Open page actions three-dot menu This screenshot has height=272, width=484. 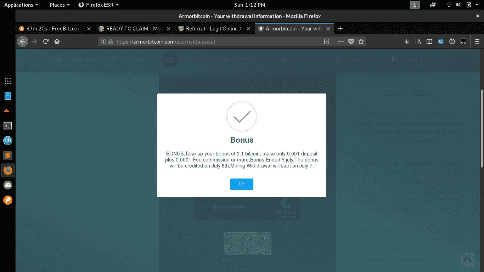(341, 41)
